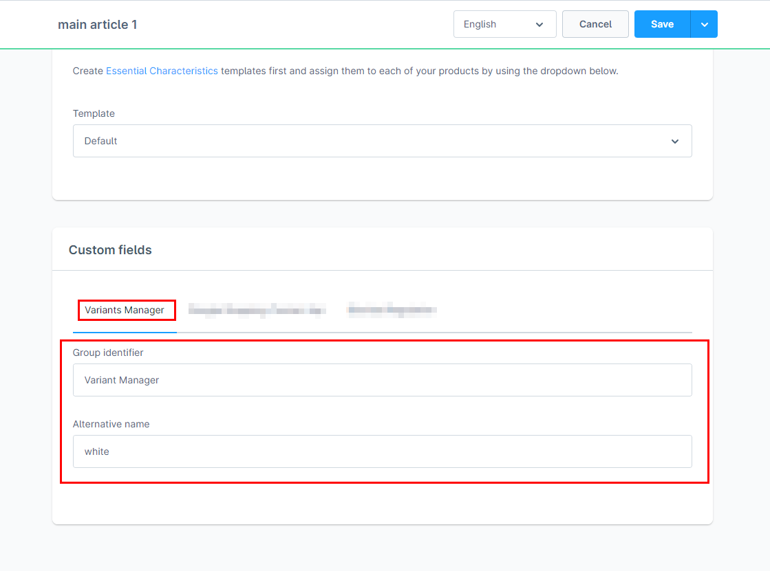
Task: Click the Cancel button
Action: pyautogui.click(x=595, y=24)
